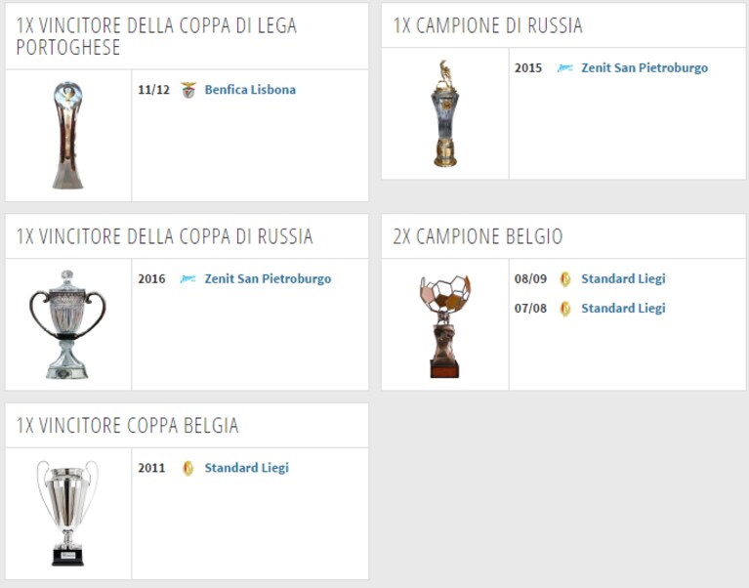Click the Belgian Cup silver trophy image

pyautogui.click(x=67, y=513)
